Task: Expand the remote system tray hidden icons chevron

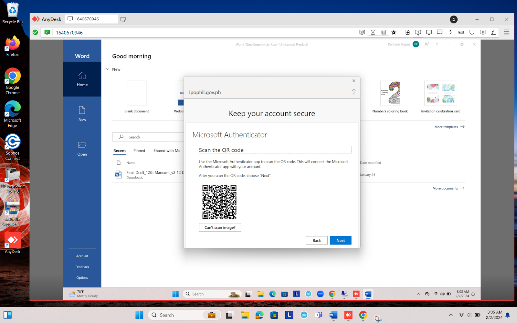Action: pos(418,294)
